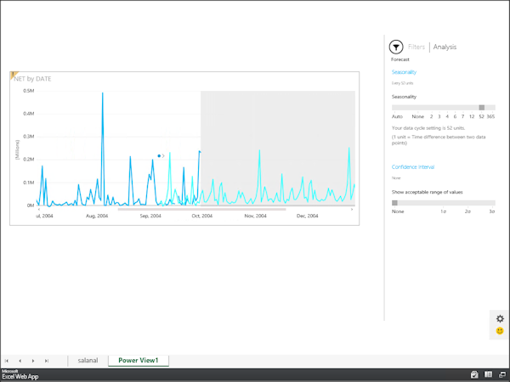Screen dimensions: 510x382
Task: Click the yellow smiley feedback icon
Action: [x=500, y=330]
